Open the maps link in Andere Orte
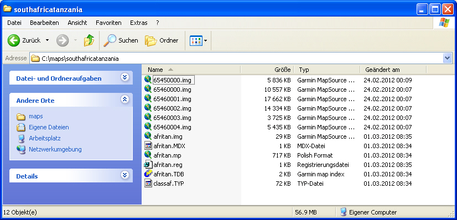 36,117
